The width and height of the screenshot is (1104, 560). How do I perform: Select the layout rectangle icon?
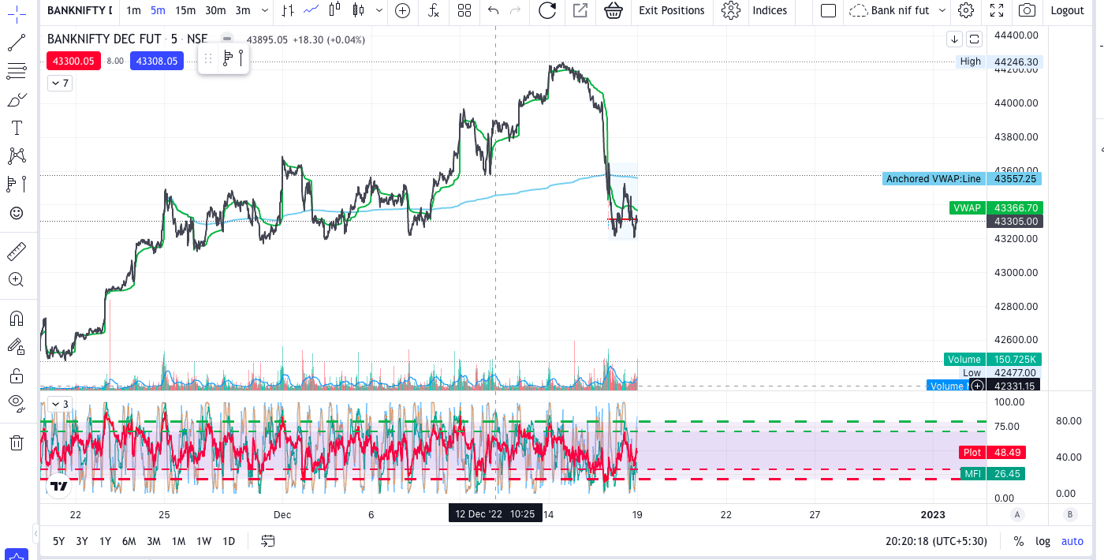tap(828, 10)
